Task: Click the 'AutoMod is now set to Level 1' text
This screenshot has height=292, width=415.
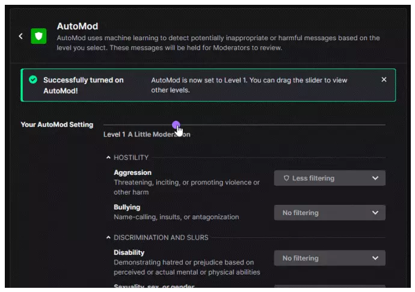Action: (199, 80)
